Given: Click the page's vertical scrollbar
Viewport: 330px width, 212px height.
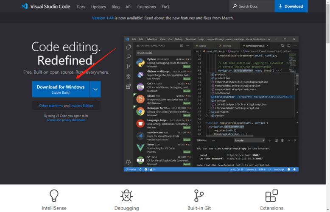Looking at the screenshot, I should point(328,23).
